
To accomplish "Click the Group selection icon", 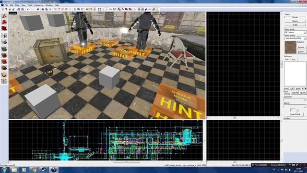I will (x=43, y=9).
